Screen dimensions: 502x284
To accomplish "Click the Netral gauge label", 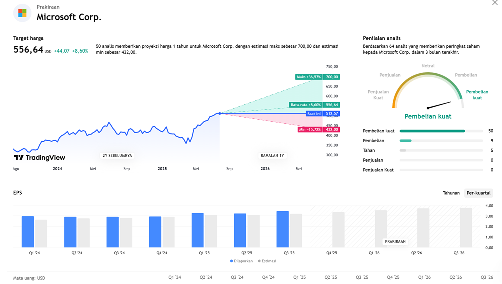I will point(428,66).
